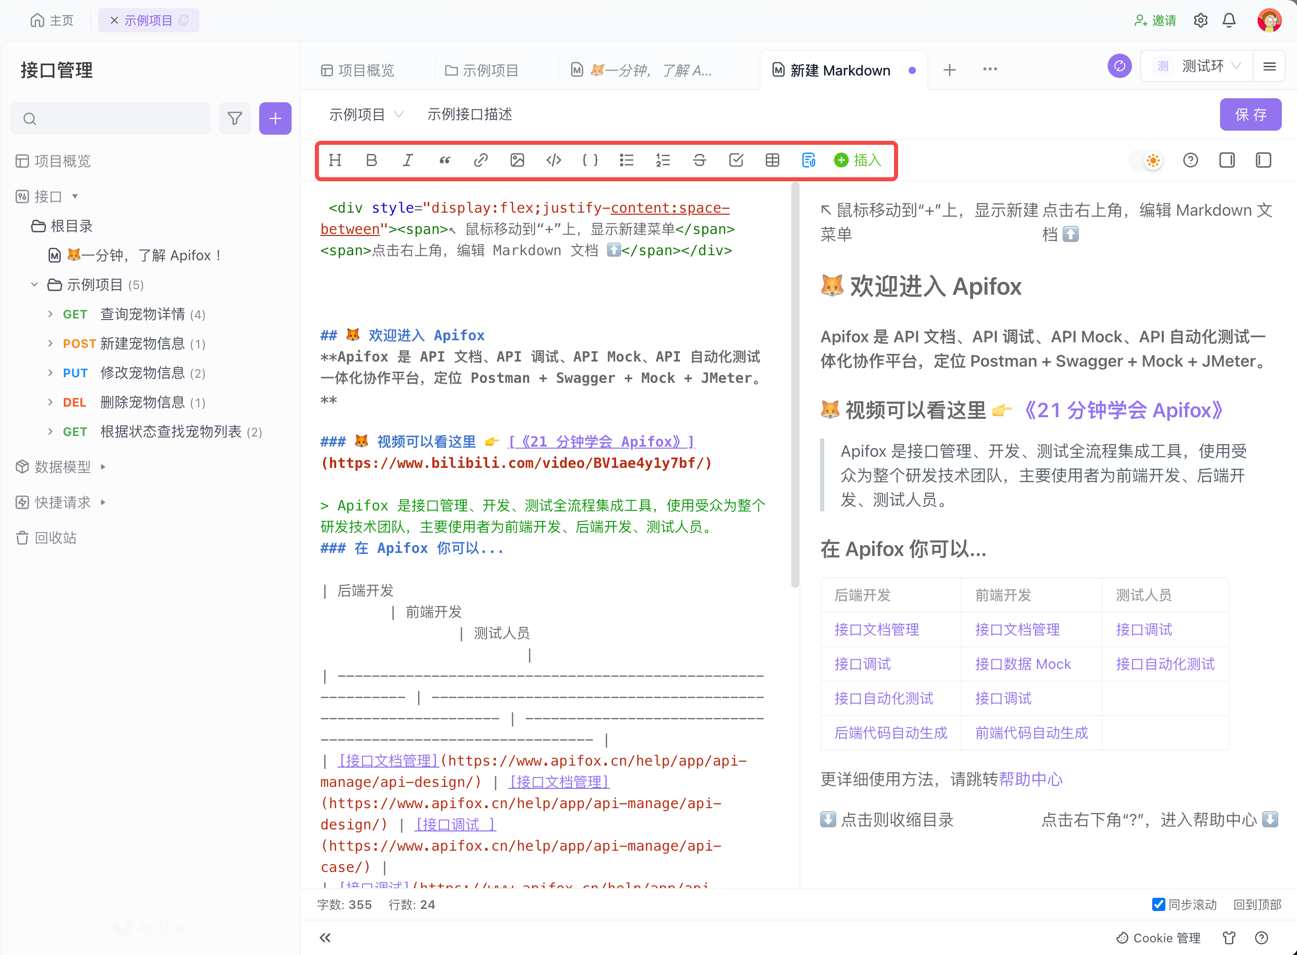Open the green 插入 insert menu
Viewport: 1297px width, 955px height.
(858, 160)
